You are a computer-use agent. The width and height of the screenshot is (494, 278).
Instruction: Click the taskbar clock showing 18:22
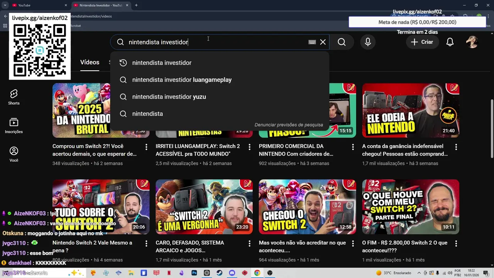pyautogui.click(x=470, y=273)
